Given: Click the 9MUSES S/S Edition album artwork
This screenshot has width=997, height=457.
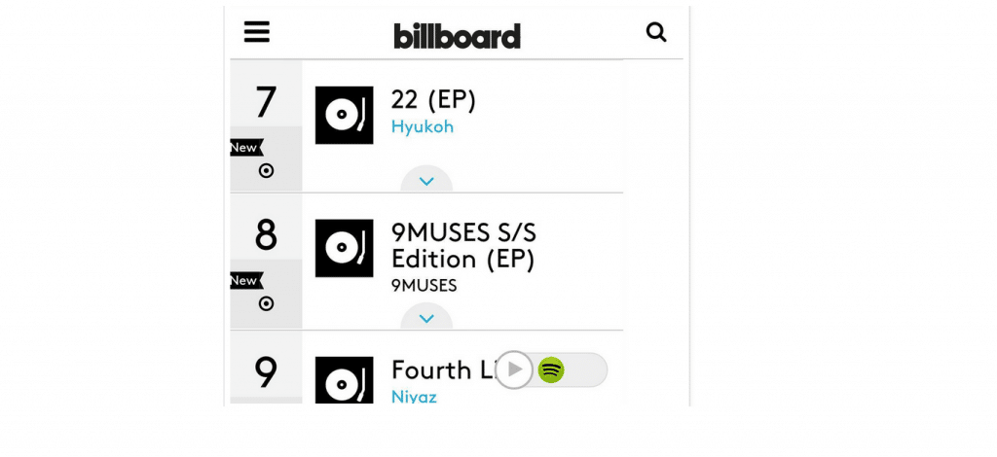Looking at the screenshot, I should tap(344, 248).
